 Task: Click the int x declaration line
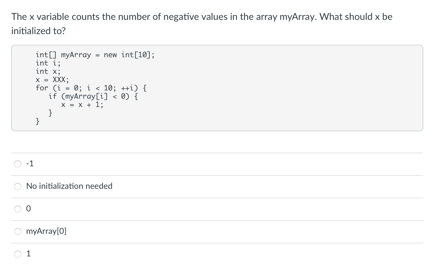(x=48, y=71)
